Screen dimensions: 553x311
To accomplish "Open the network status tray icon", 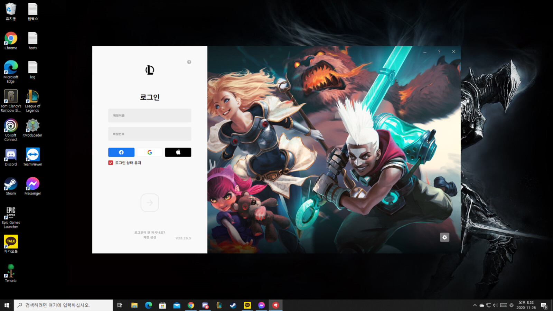I will (489, 305).
